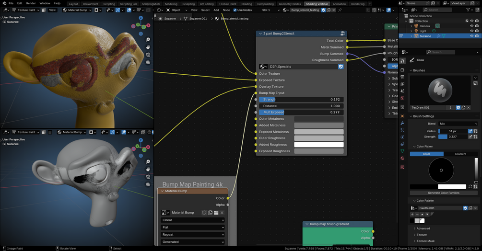Toggle camera view in bottom viewport
The width and height of the screenshot is (482, 251).
148,177
